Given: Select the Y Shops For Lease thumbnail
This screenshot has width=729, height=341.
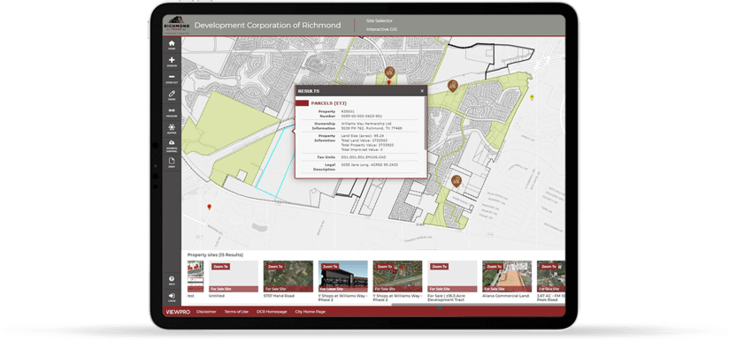Looking at the screenshot, I should (x=342, y=276).
